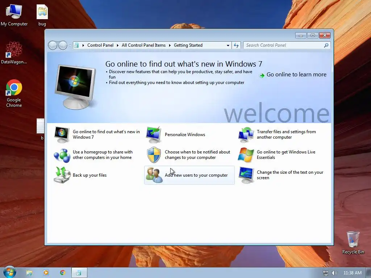Select the Google Chrome desktop shortcut
Image resolution: width=371 pixels, height=278 pixels.
(x=14, y=93)
